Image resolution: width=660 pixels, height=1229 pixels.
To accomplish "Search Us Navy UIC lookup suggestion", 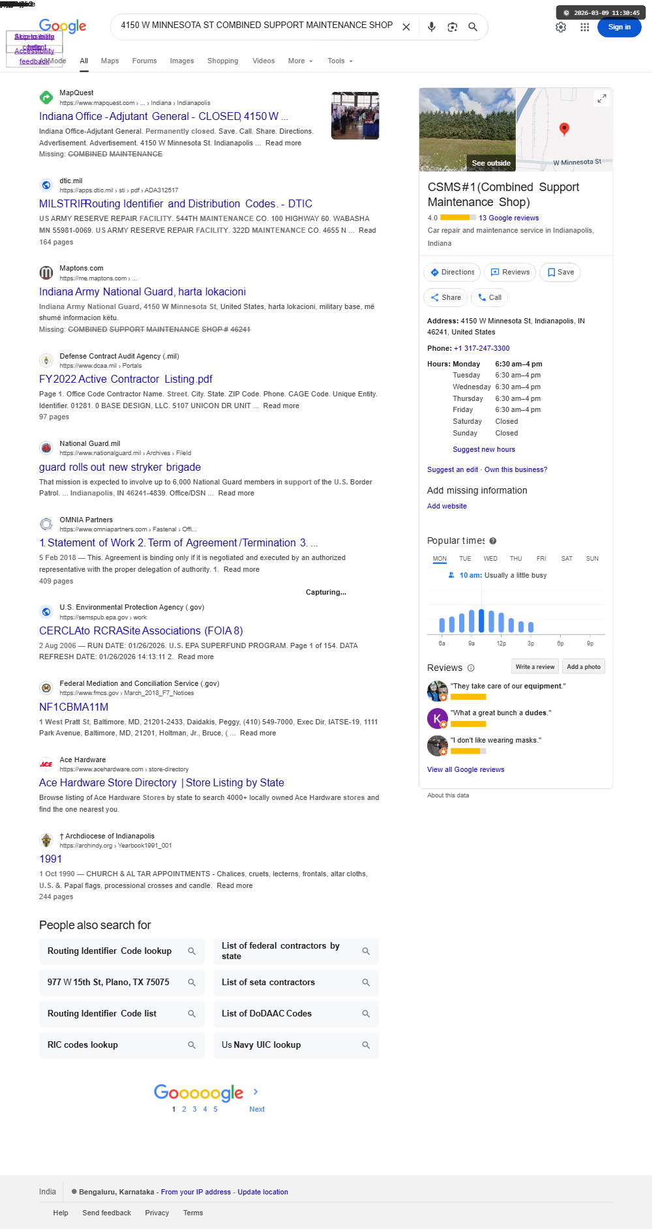I will (296, 1045).
